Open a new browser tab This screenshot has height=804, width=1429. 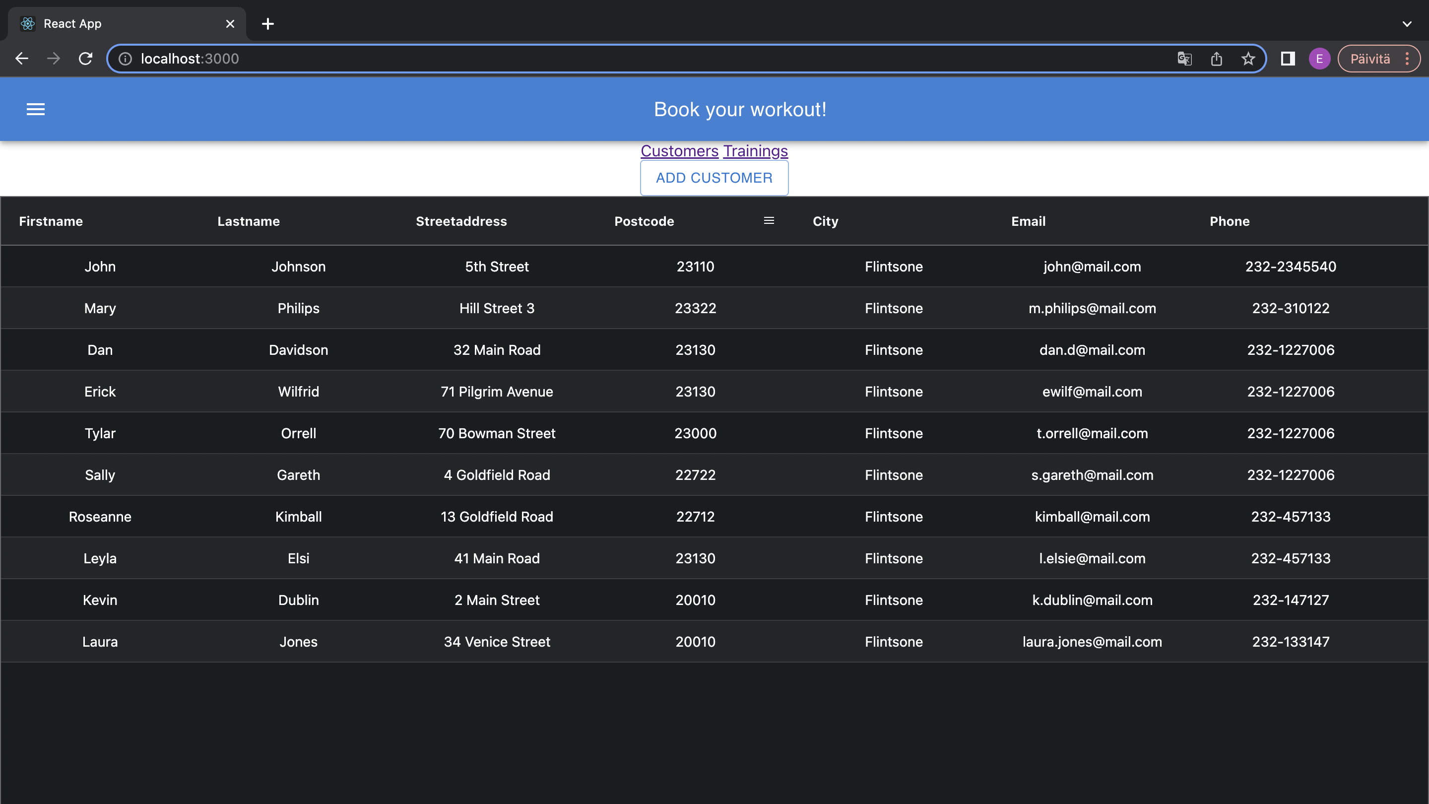coord(268,24)
